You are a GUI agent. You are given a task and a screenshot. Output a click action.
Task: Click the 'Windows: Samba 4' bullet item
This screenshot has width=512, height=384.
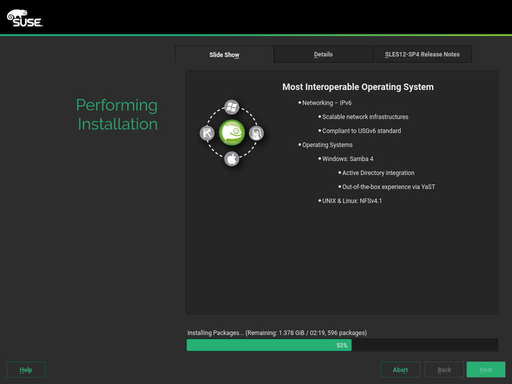(347, 159)
